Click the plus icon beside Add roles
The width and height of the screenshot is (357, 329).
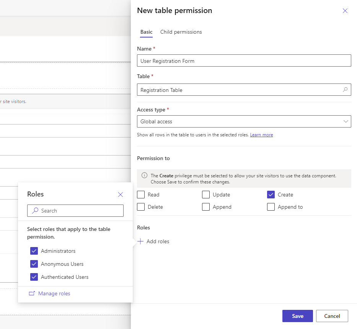[x=141, y=241]
